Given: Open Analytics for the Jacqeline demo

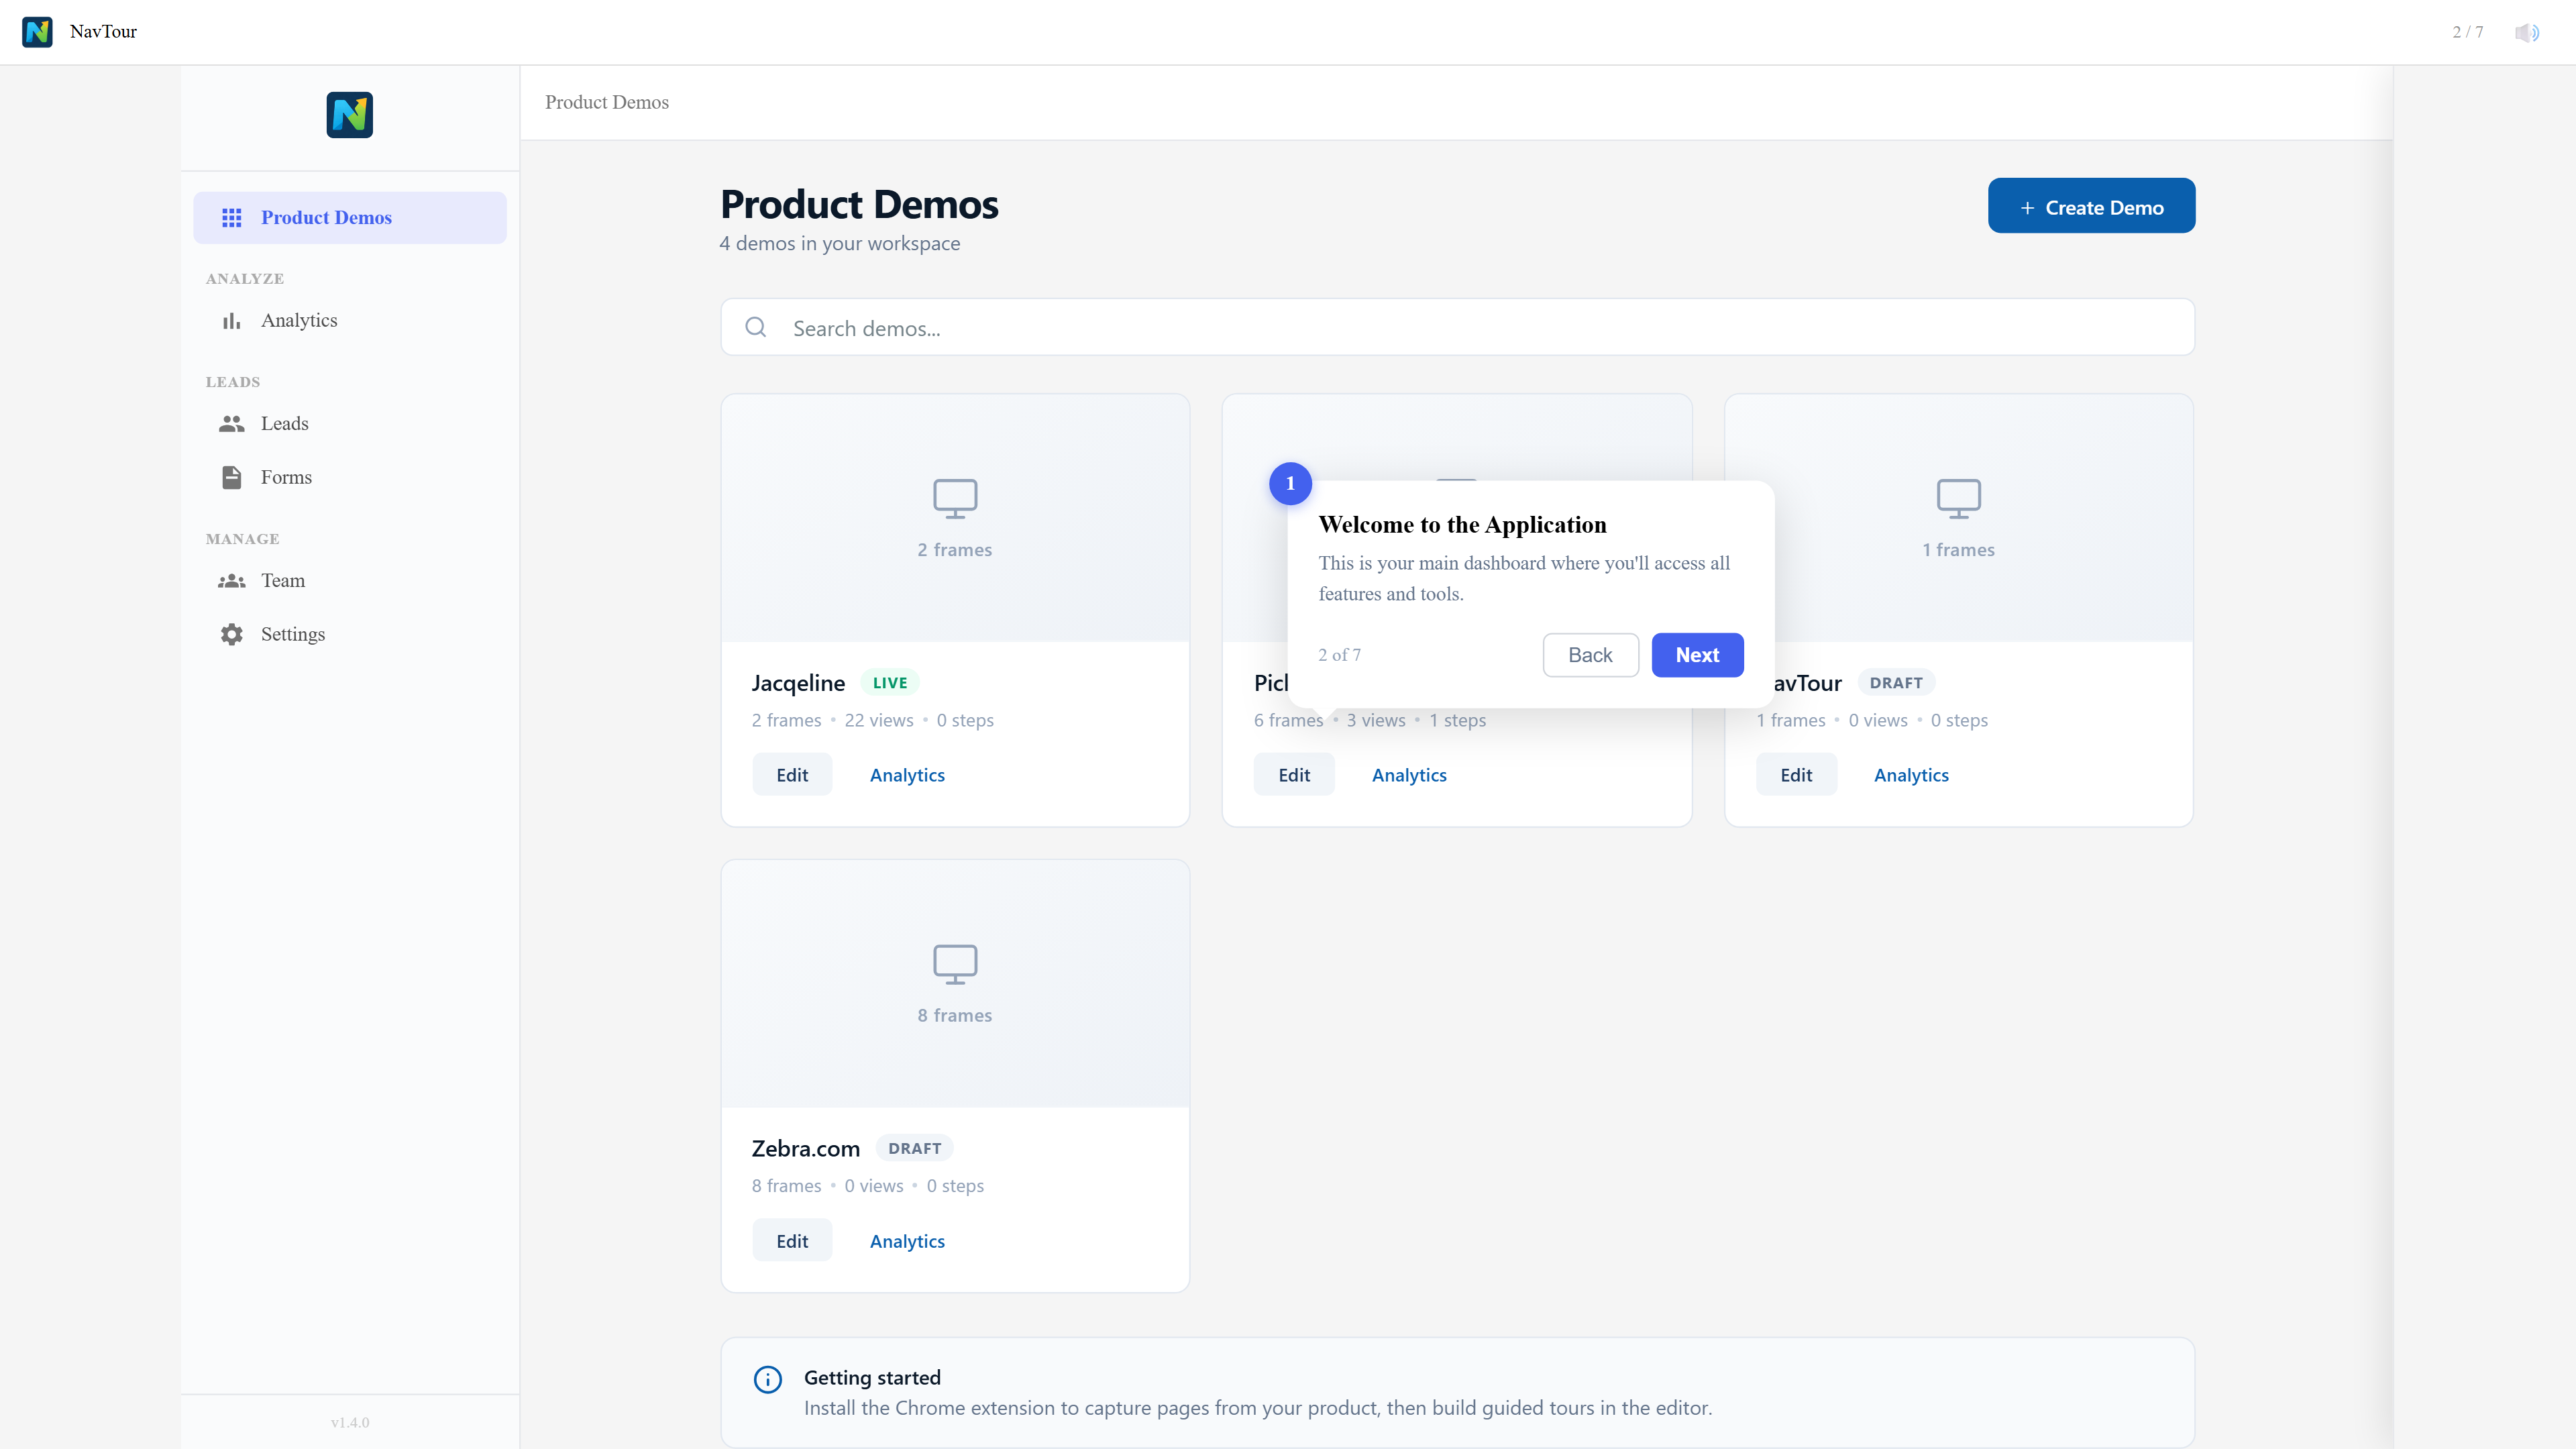Looking at the screenshot, I should tap(906, 774).
